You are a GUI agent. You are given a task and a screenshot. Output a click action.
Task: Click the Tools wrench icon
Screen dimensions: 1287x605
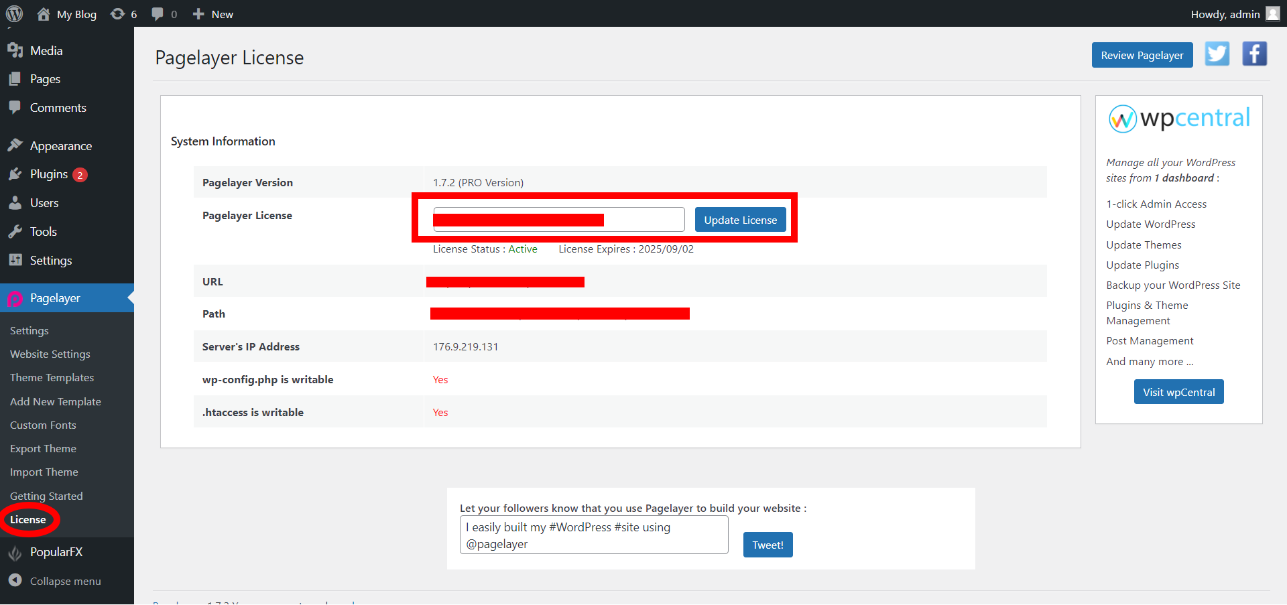(x=15, y=232)
